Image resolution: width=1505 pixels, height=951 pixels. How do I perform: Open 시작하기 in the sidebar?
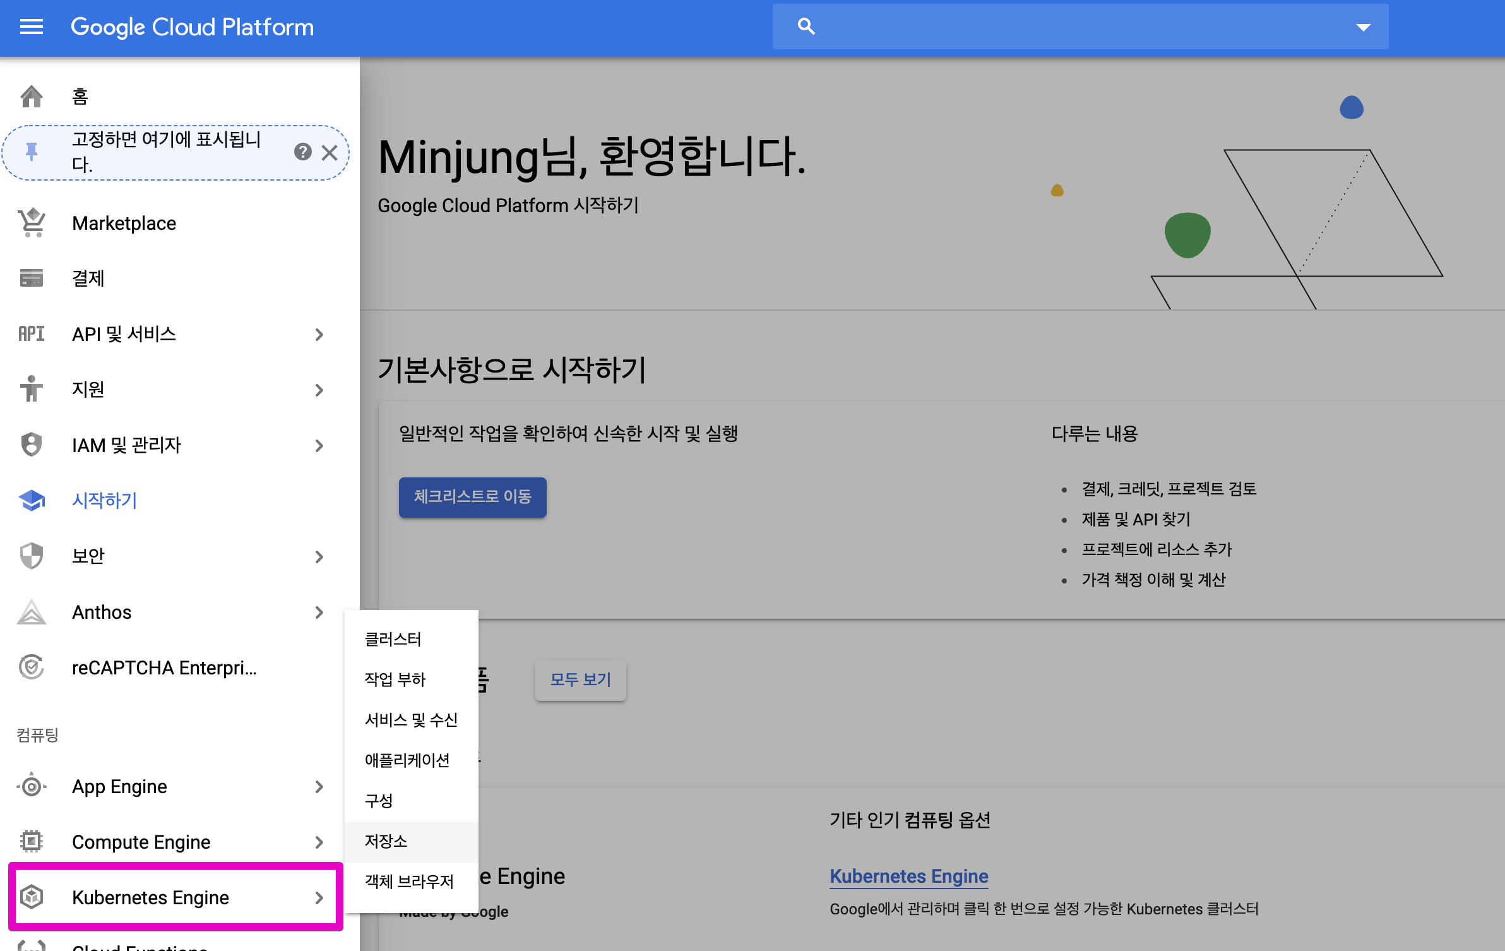[x=180, y=500]
